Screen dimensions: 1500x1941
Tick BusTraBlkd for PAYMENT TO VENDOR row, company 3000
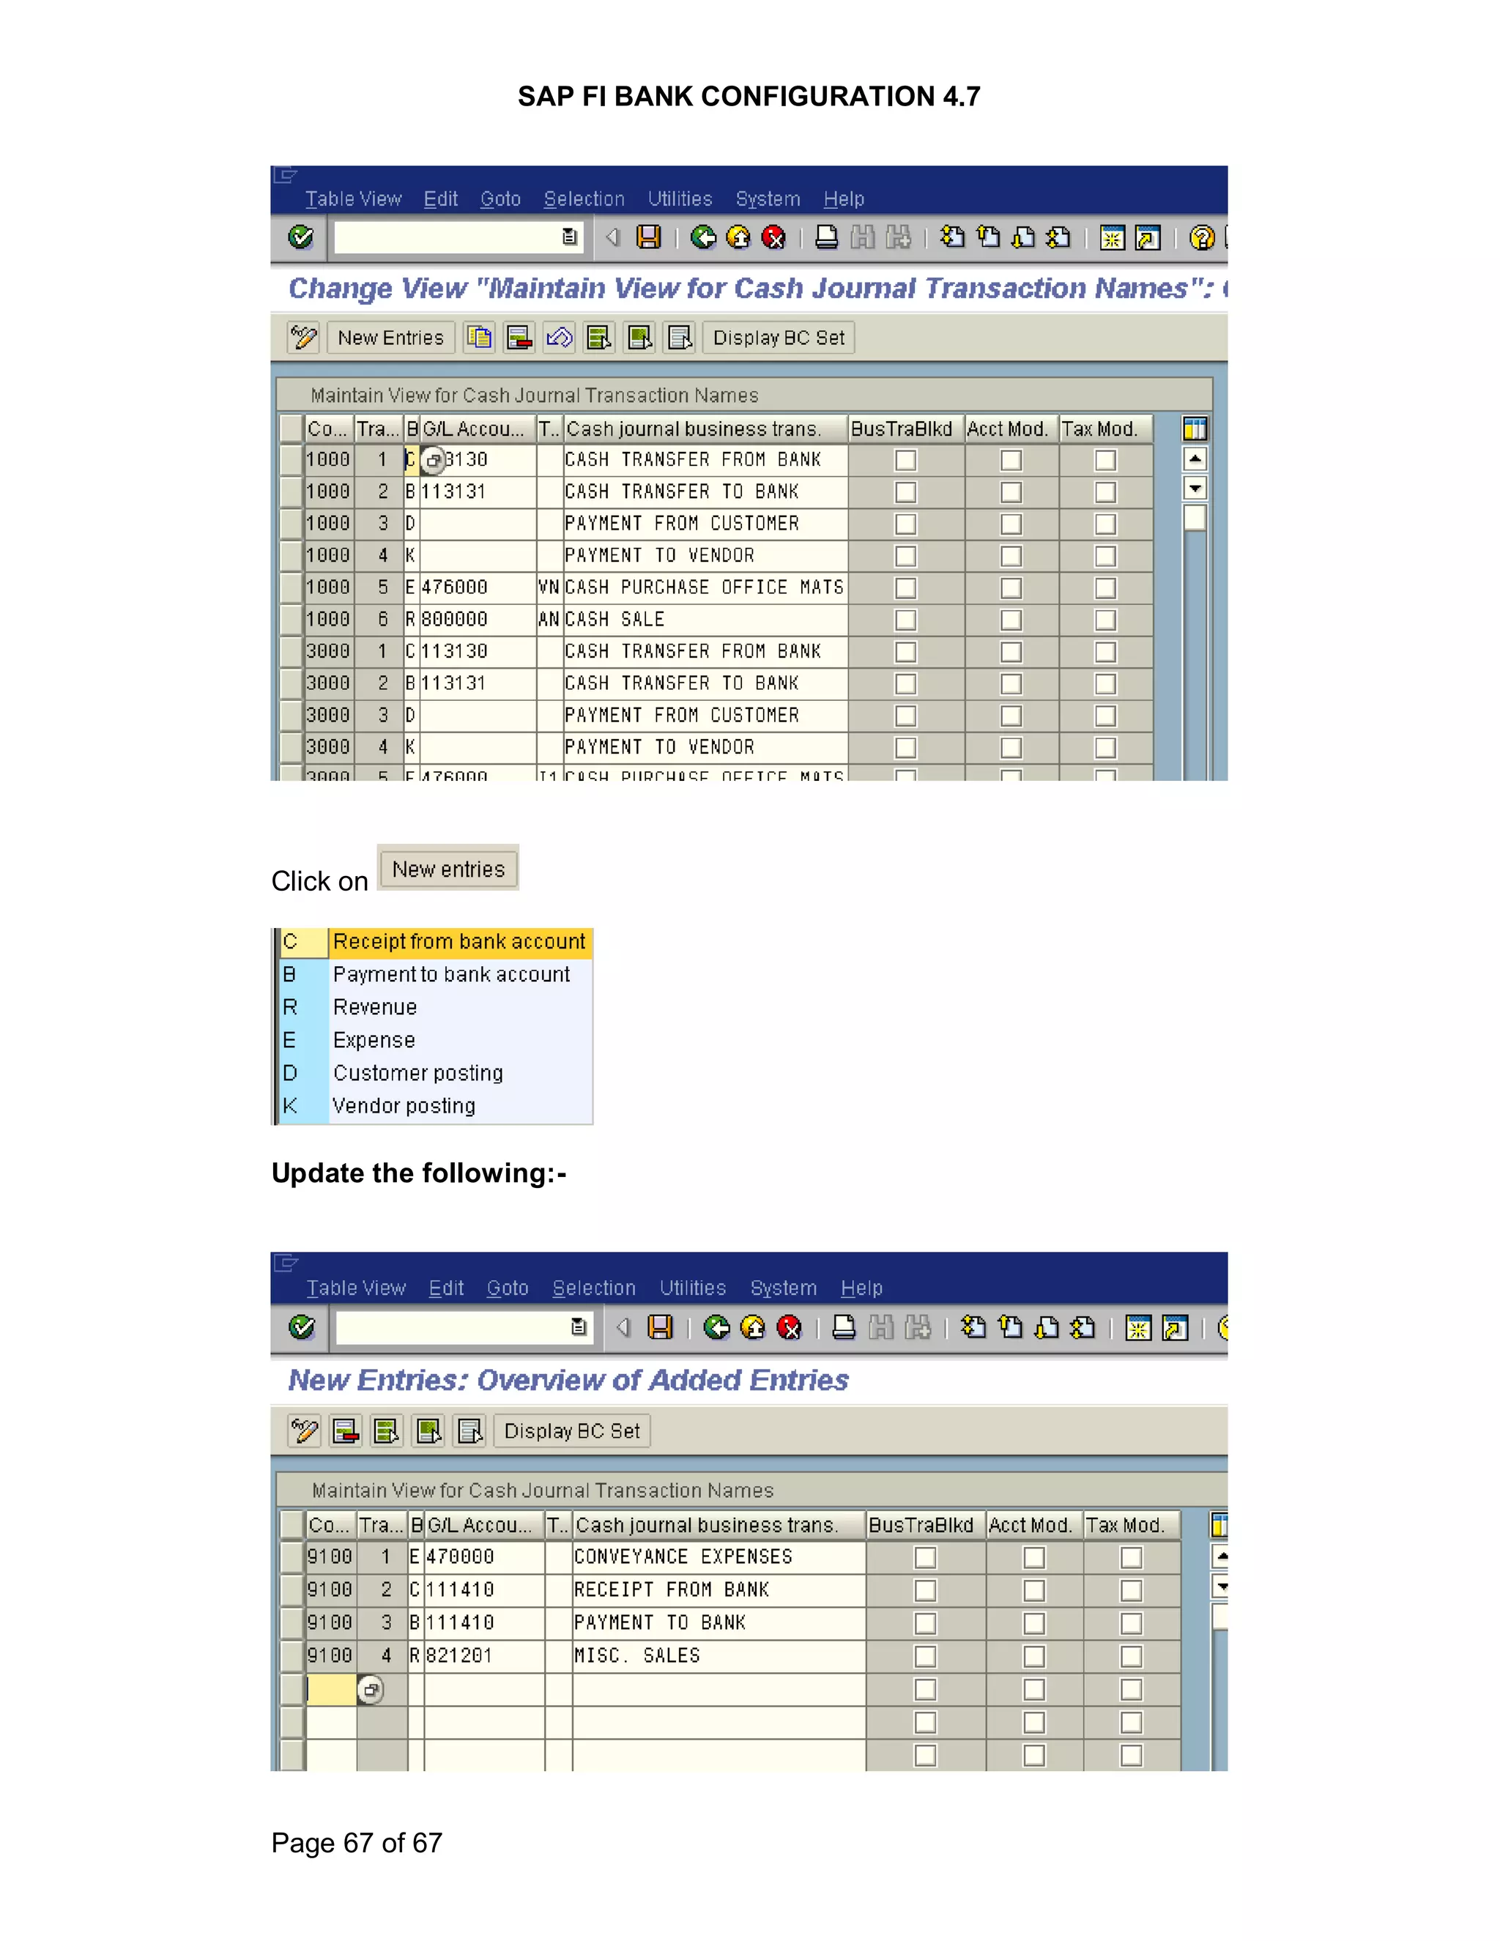905,749
